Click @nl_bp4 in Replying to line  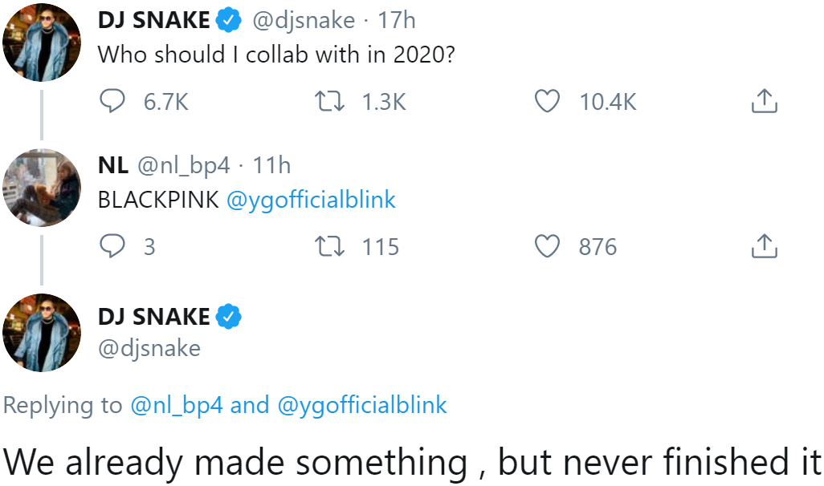coord(176,405)
